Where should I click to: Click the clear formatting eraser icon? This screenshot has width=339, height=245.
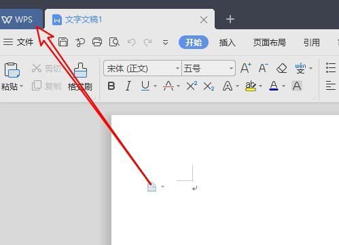(282, 68)
